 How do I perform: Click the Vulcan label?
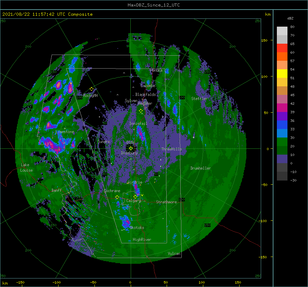[174, 254]
